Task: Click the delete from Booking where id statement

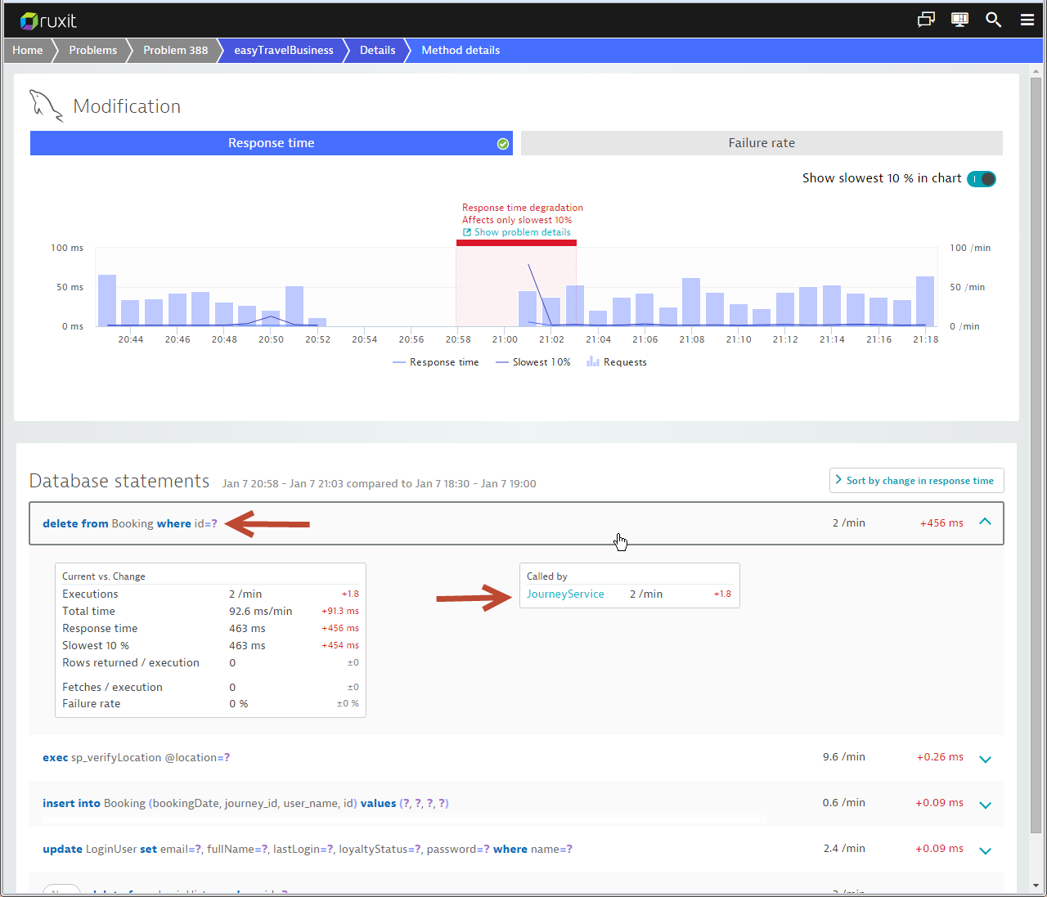Action: pyautogui.click(x=130, y=523)
